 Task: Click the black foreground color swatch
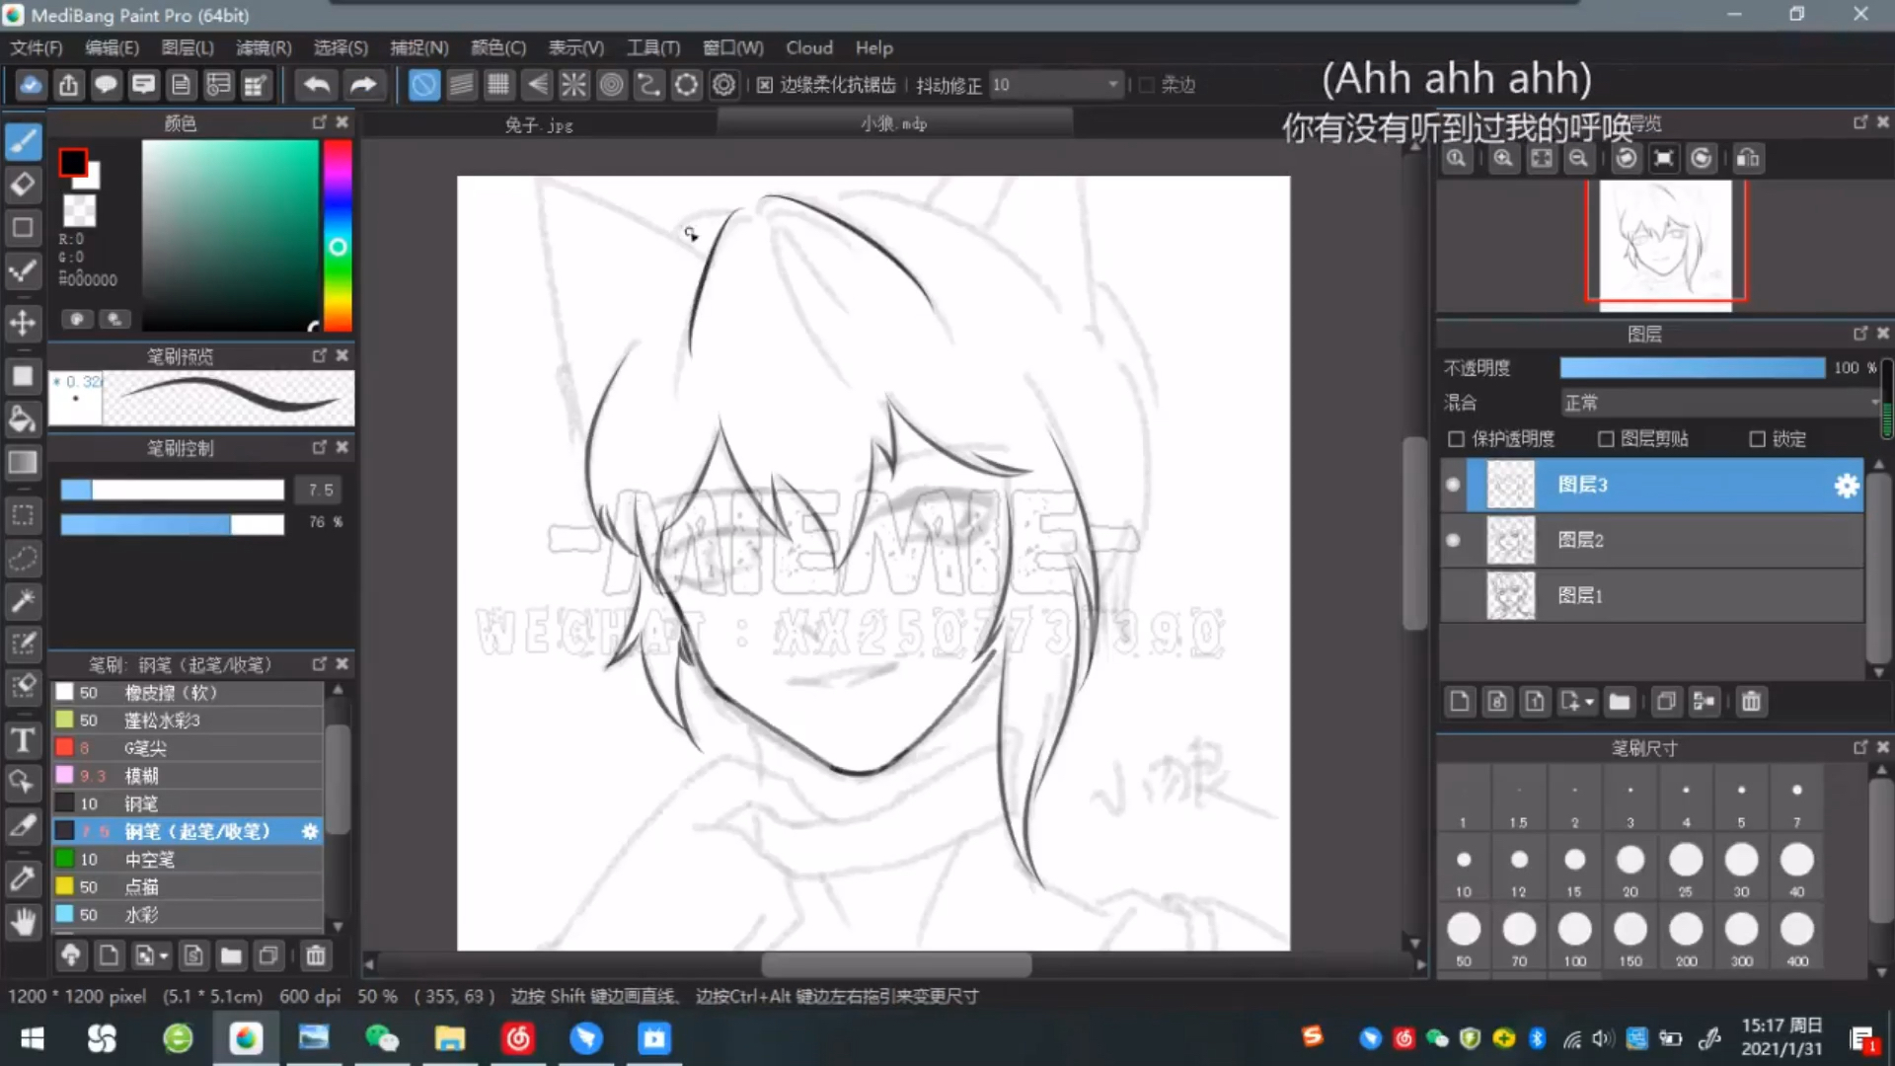(x=72, y=163)
